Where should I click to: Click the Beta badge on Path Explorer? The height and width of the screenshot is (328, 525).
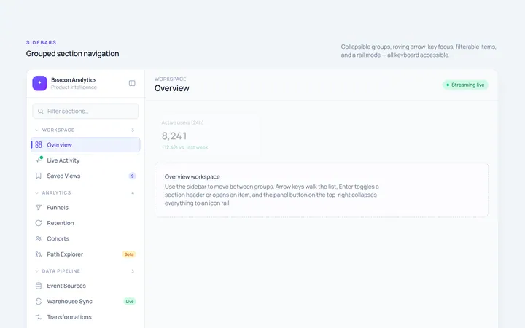click(129, 254)
